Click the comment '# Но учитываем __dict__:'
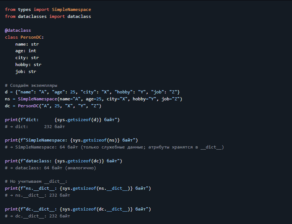 (x=36, y=181)
